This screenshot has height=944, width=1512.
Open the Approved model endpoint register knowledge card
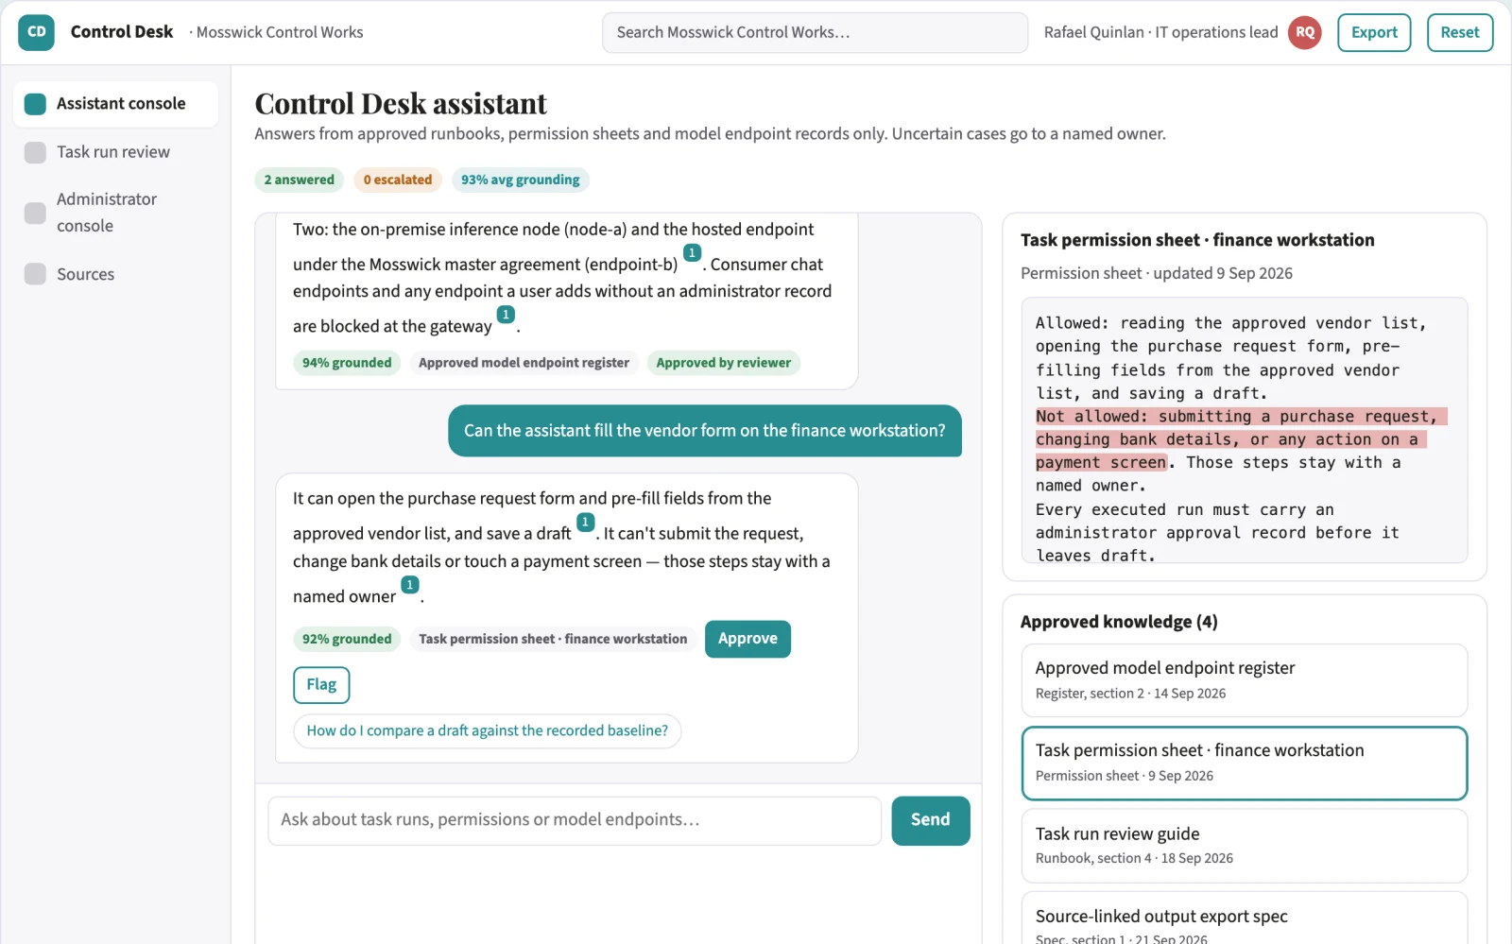pyautogui.click(x=1245, y=680)
